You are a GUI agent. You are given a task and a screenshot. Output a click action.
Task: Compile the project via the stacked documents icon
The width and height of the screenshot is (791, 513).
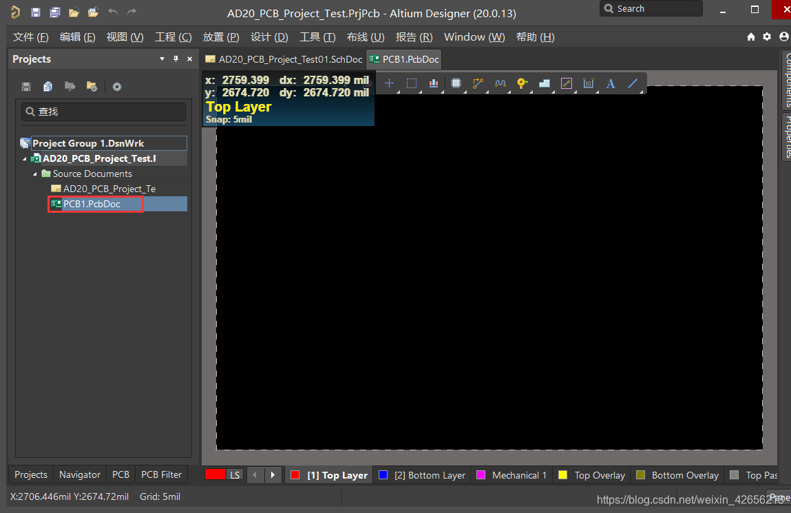48,87
